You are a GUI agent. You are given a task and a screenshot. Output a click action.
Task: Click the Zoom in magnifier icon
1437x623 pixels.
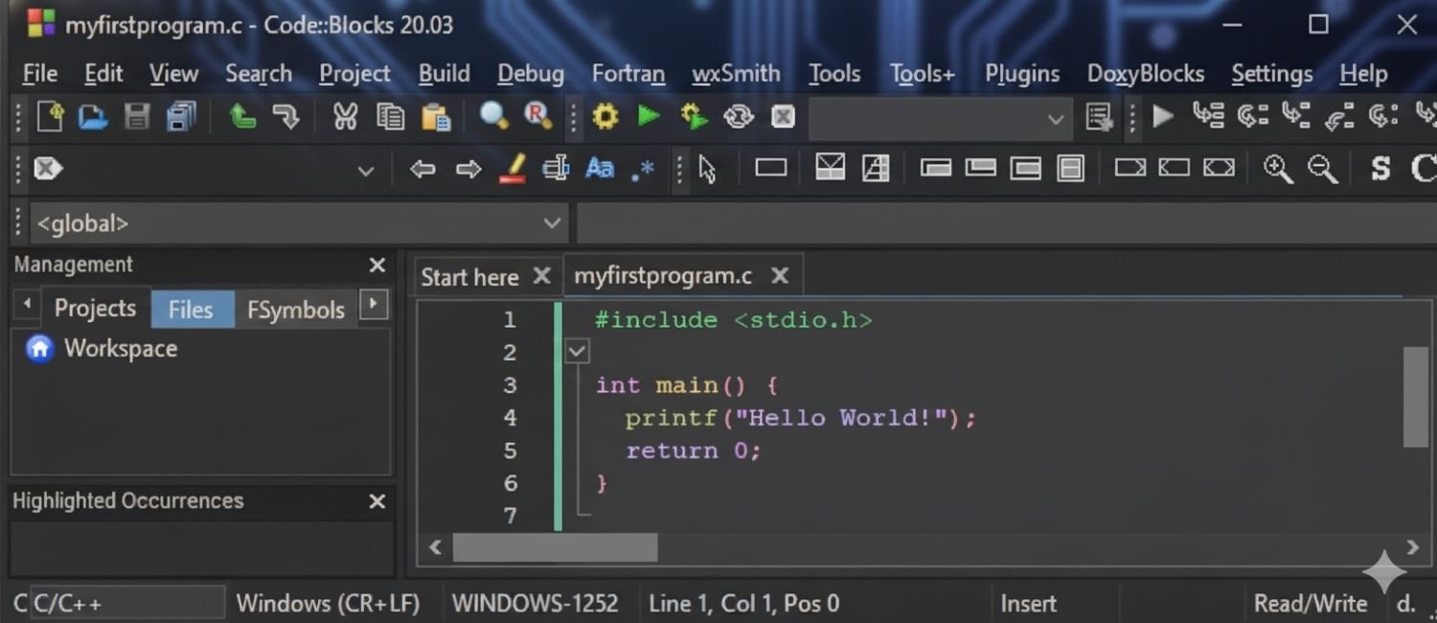(x=1277, y=169)
